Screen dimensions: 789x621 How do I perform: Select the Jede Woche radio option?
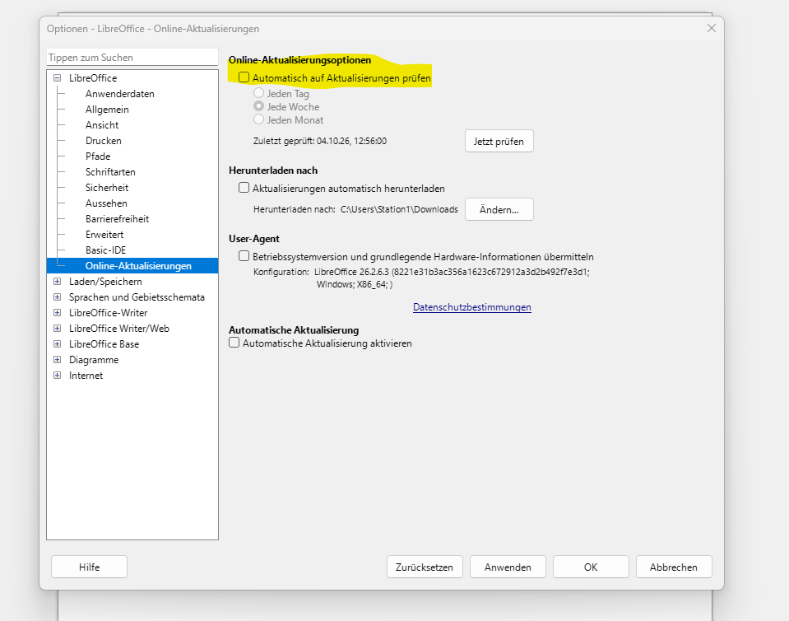coord(258,106)
